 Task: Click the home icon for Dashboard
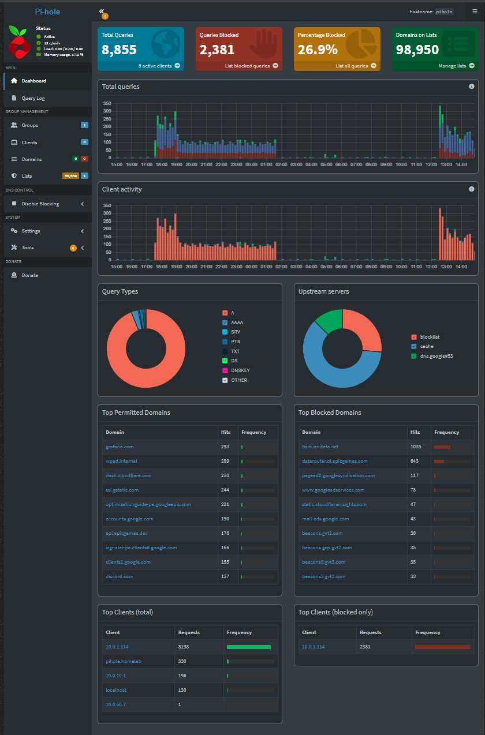14,81
